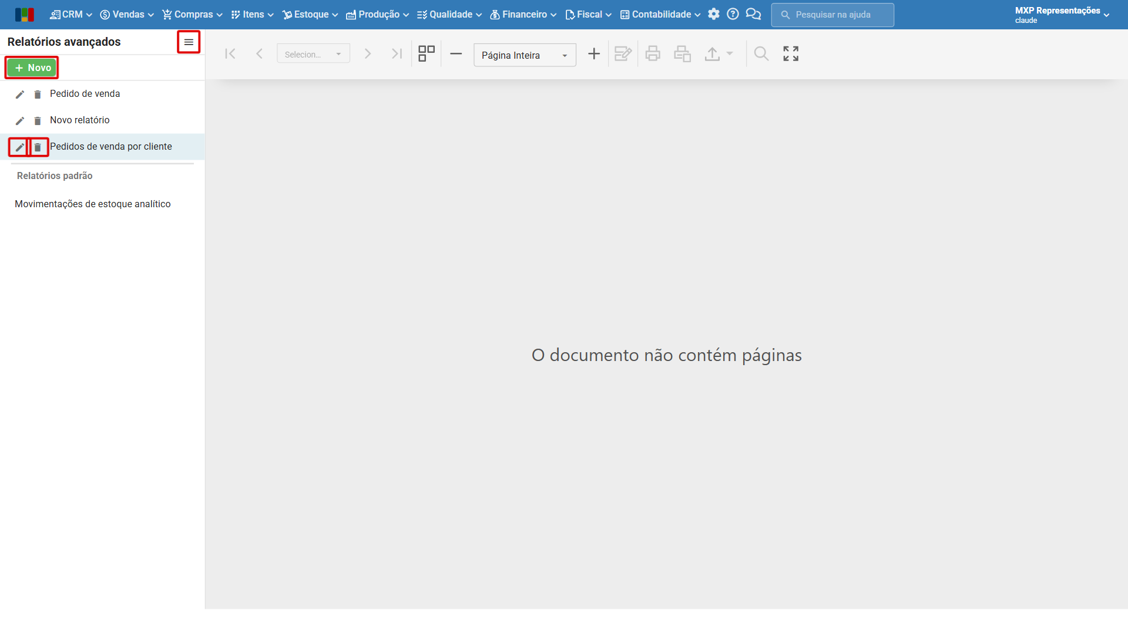Open the search magnifier in viewer toolbar

pos(761,54)
